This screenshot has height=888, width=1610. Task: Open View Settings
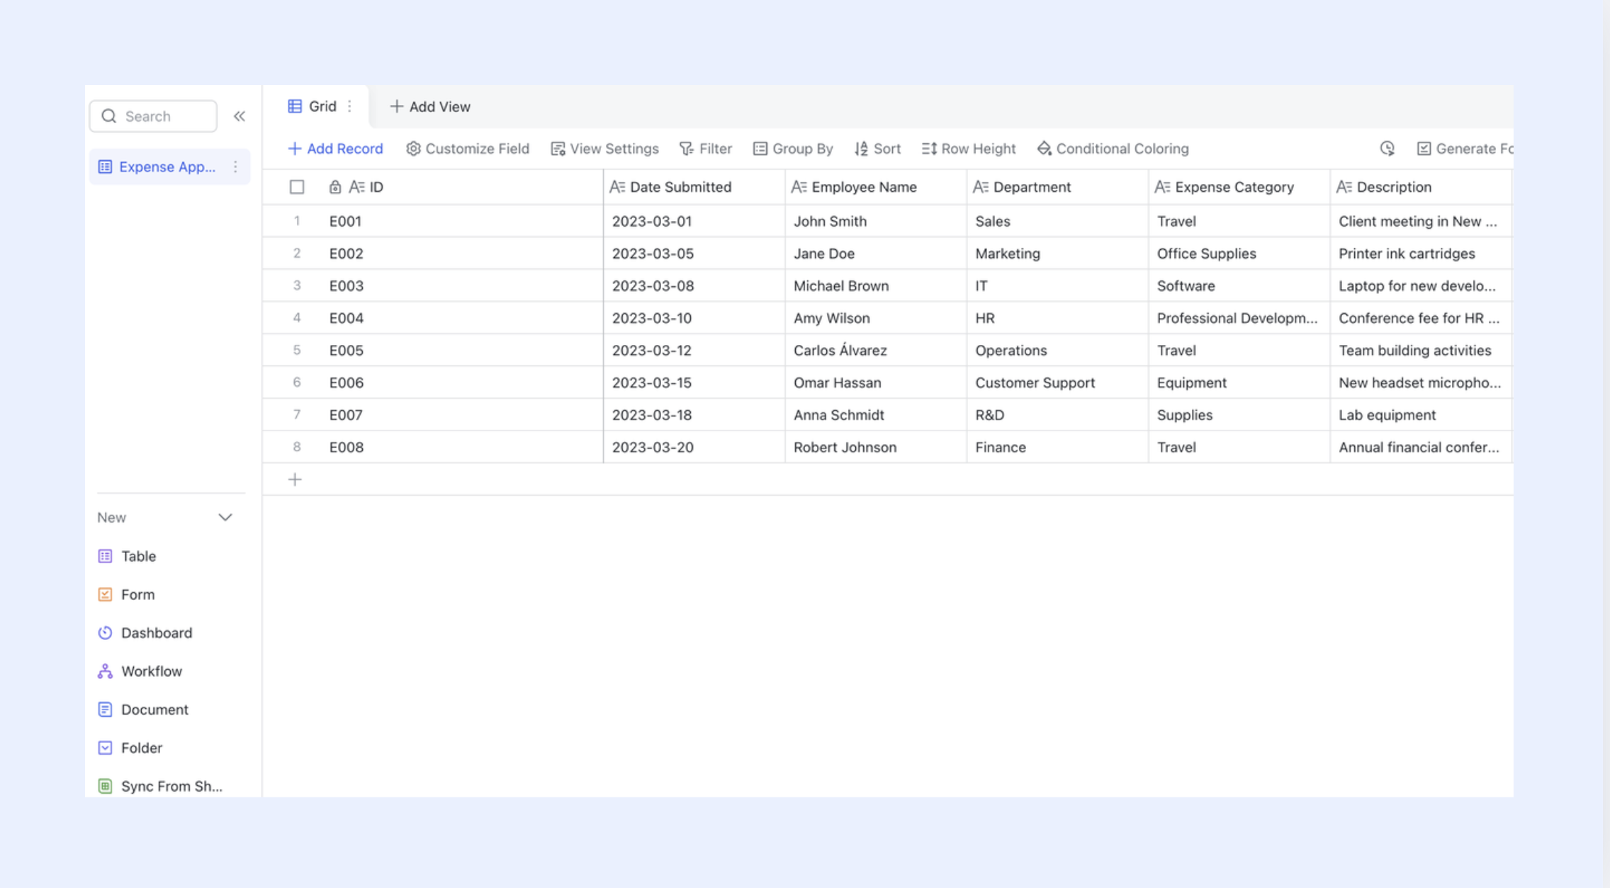(604, 149)
